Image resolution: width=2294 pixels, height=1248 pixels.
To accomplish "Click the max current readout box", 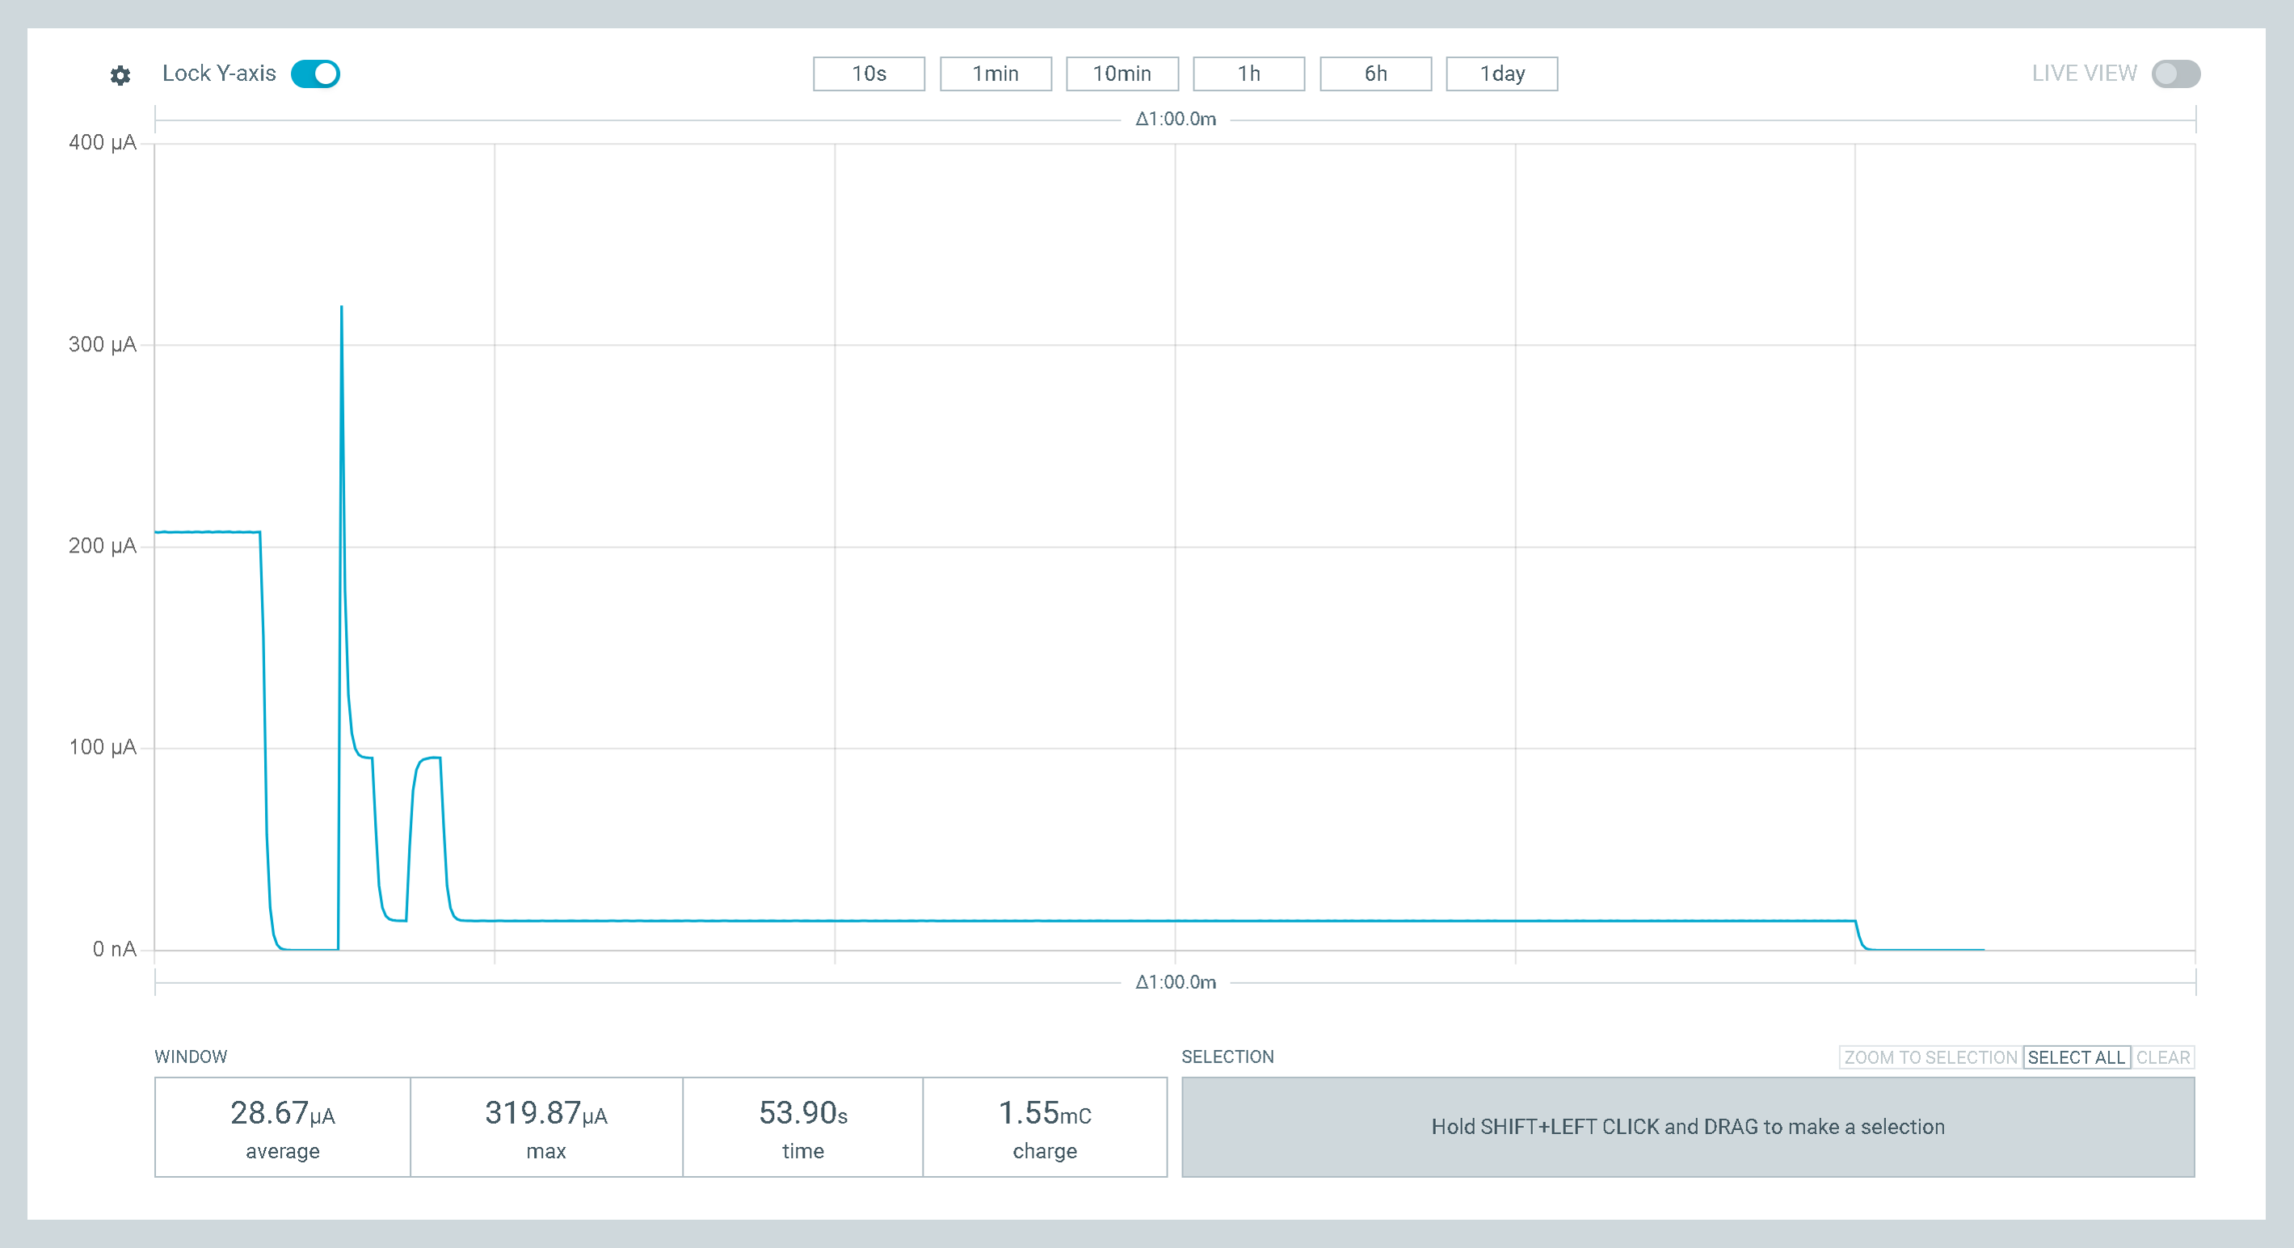I will tap(546, 1127).
